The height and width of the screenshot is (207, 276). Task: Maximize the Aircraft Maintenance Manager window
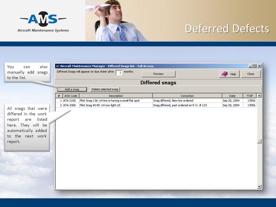pyautogui.click(x=254, y=66)
